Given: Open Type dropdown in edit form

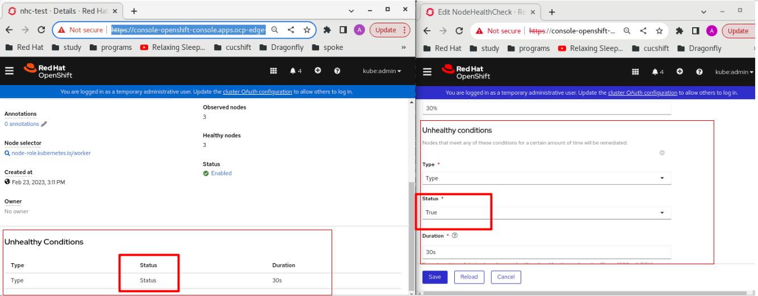Looking at the screenshot, I should 547,178.
